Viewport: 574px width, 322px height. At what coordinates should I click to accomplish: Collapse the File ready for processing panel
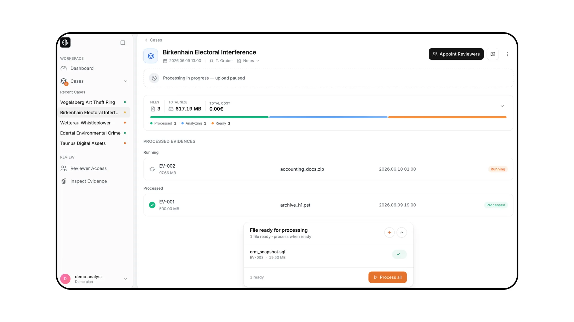[x=402, y=232]
